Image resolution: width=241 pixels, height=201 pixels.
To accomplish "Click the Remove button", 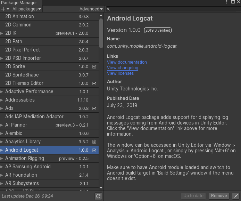I will [x=219, y=196].
